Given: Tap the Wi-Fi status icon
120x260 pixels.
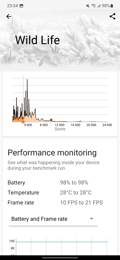Looking at the screenshot, I should 94,6.
